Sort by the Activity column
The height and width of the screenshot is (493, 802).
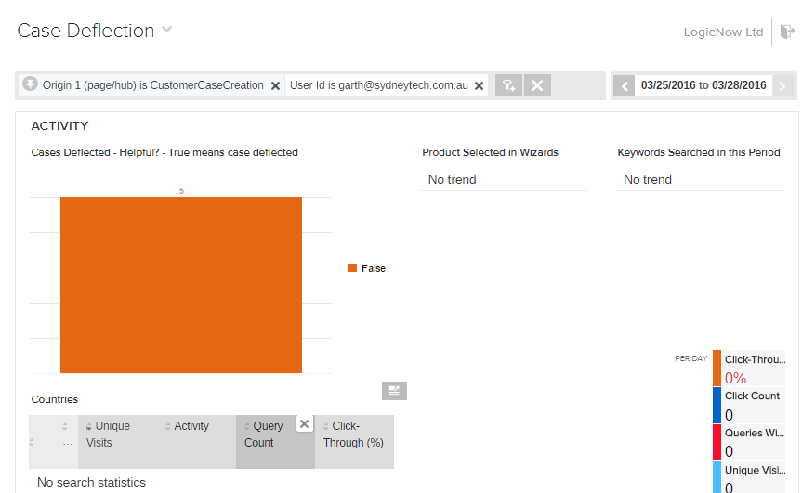[191, 426]
